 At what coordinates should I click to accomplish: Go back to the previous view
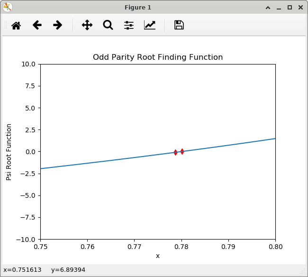click(x=37, y=25)
